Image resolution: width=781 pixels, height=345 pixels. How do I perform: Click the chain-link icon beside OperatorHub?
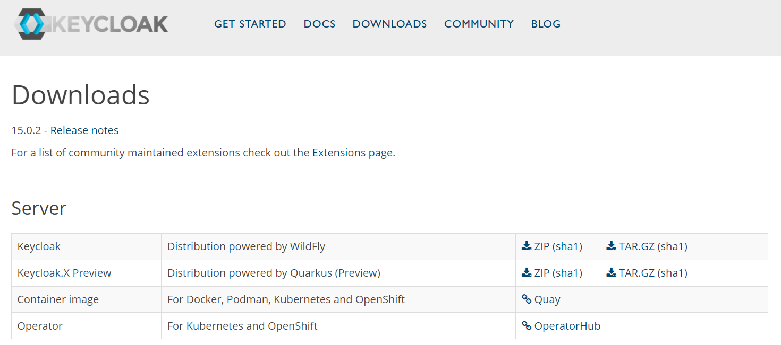click(x=527, y=325)
